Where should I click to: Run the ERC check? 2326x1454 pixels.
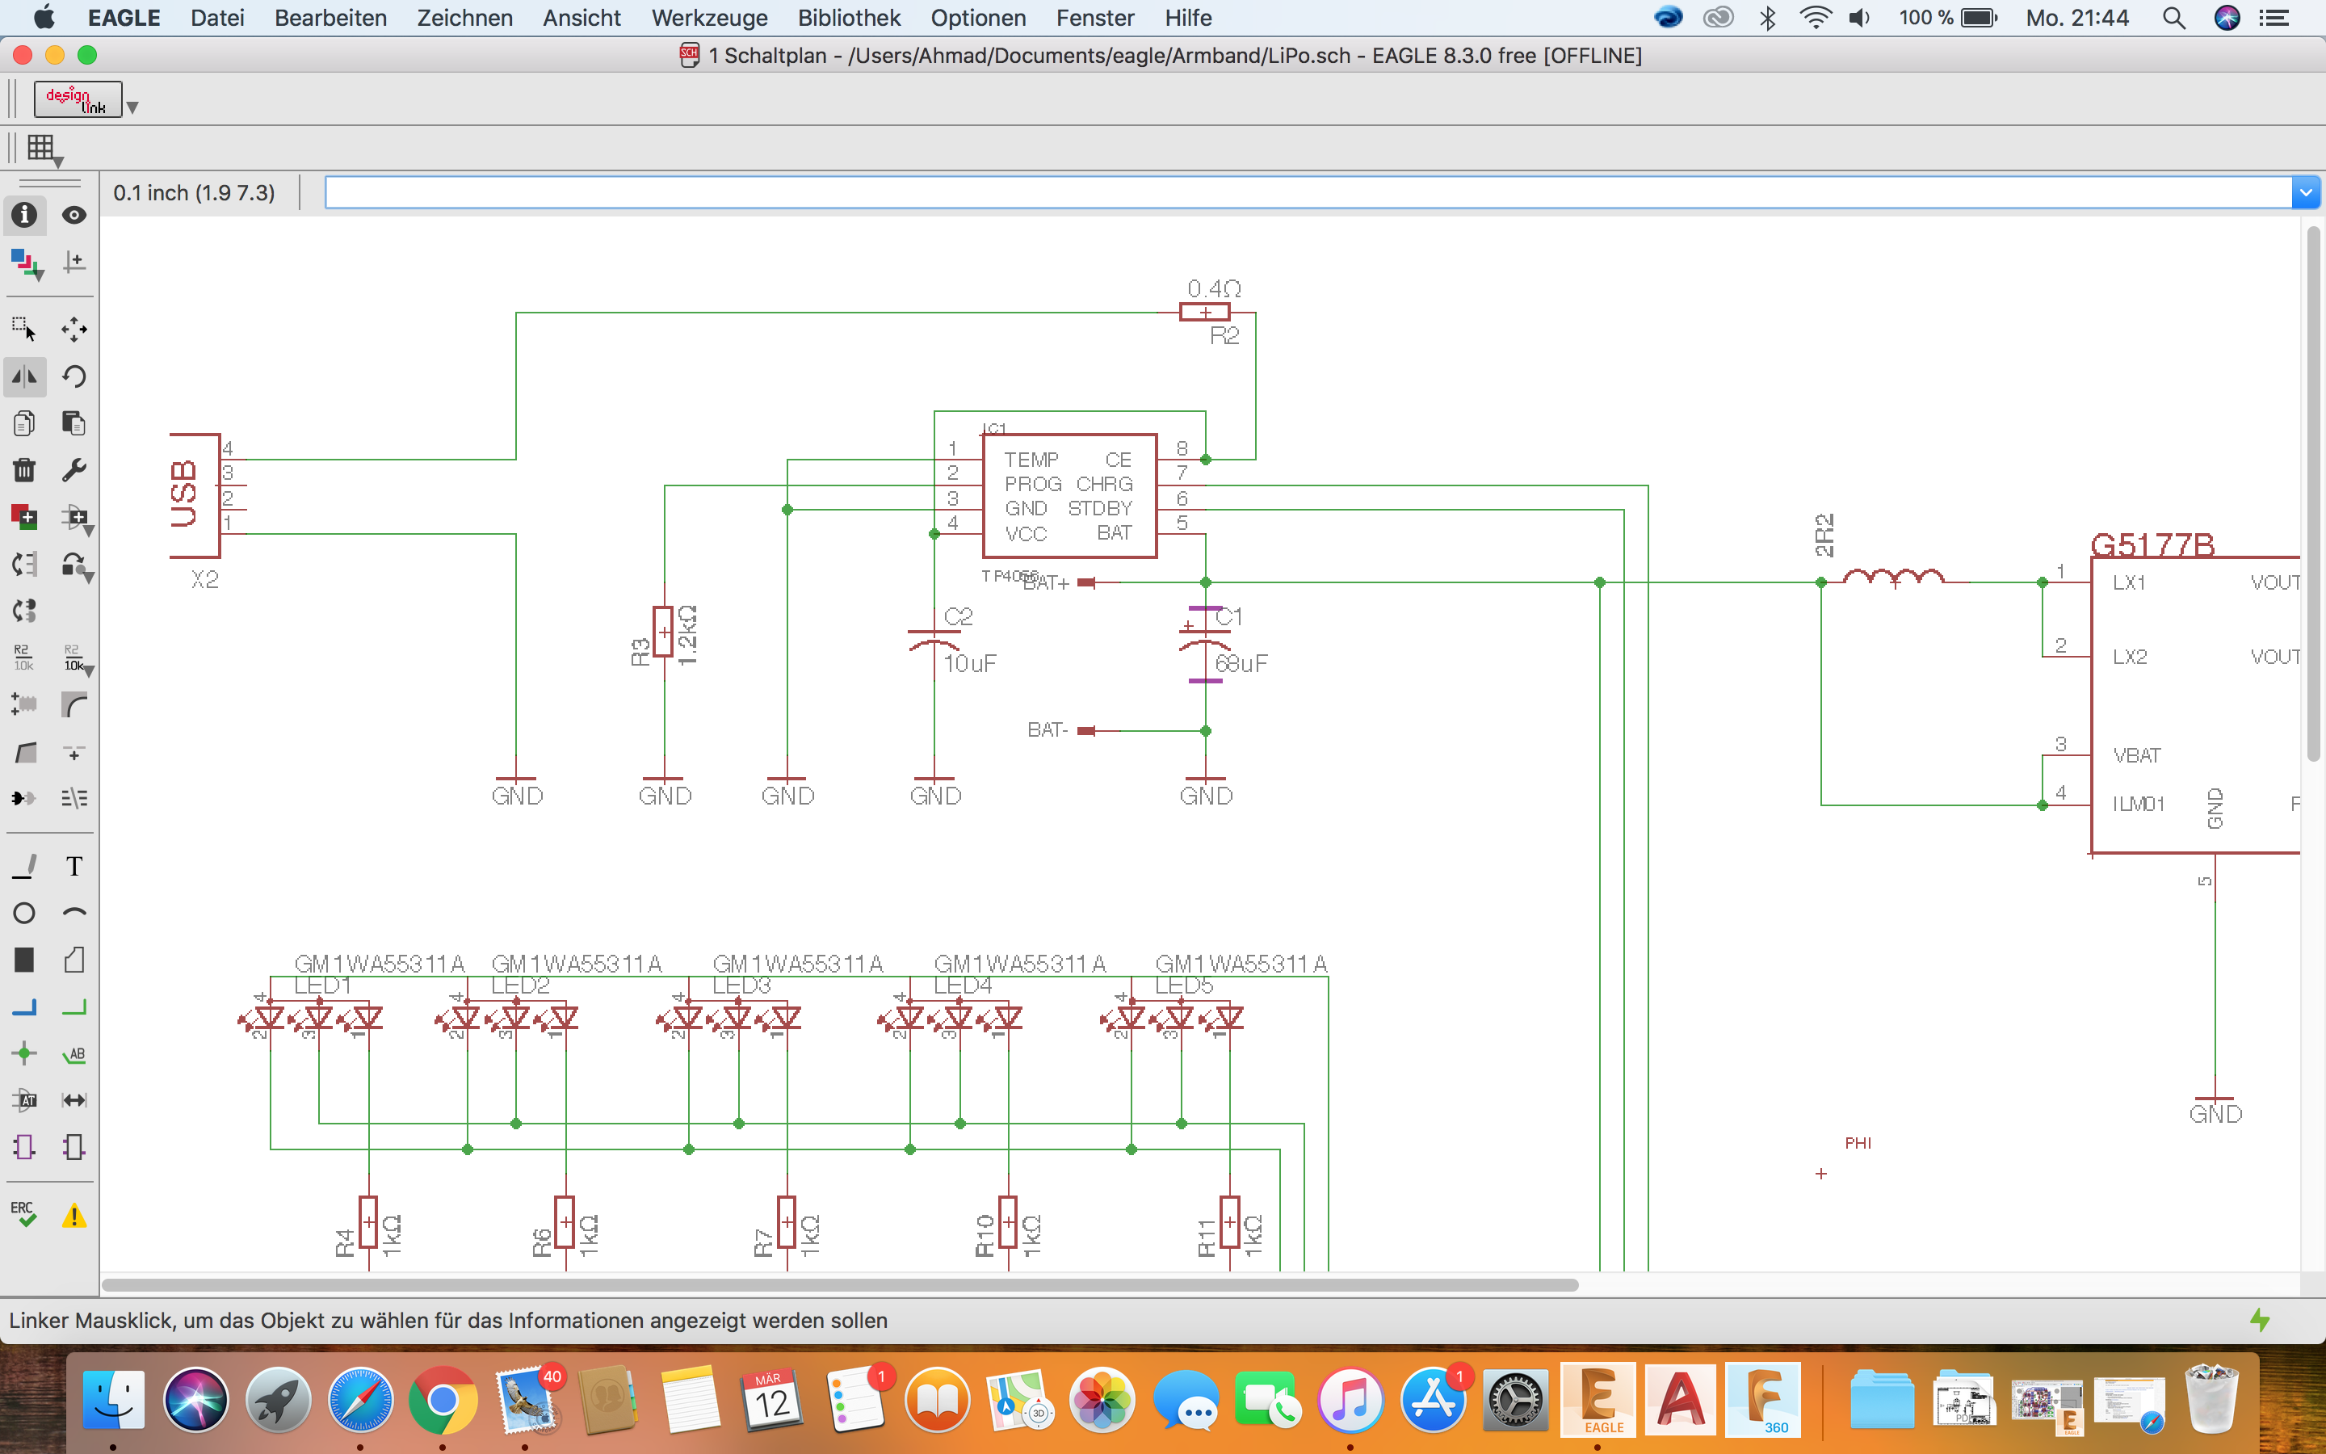[x=25, y=1215]
